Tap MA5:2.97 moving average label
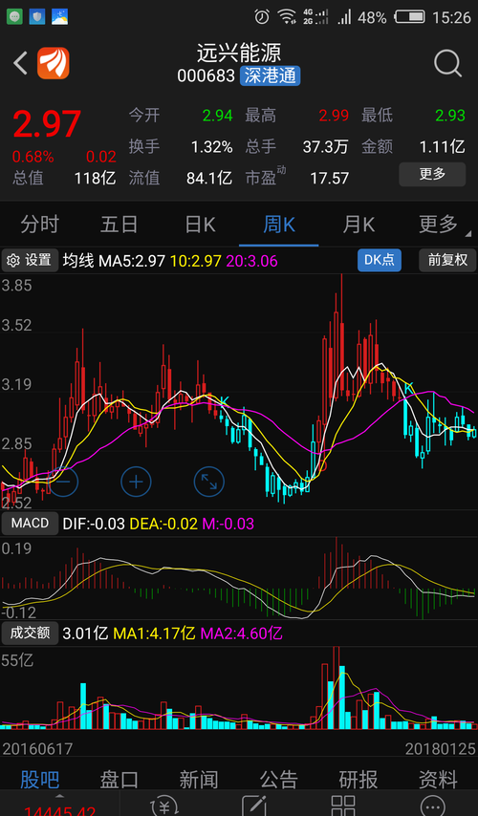 (x=132, y=261)
